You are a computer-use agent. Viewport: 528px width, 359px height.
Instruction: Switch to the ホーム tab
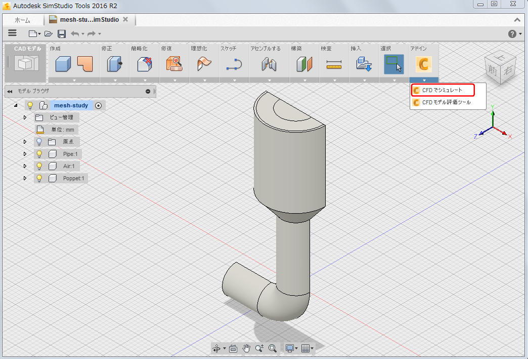click(22, 20)
